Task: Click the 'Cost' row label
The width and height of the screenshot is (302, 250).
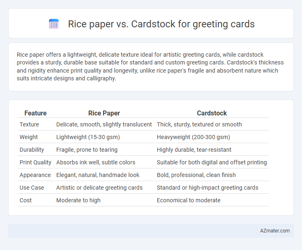Action: coord(26,200)
